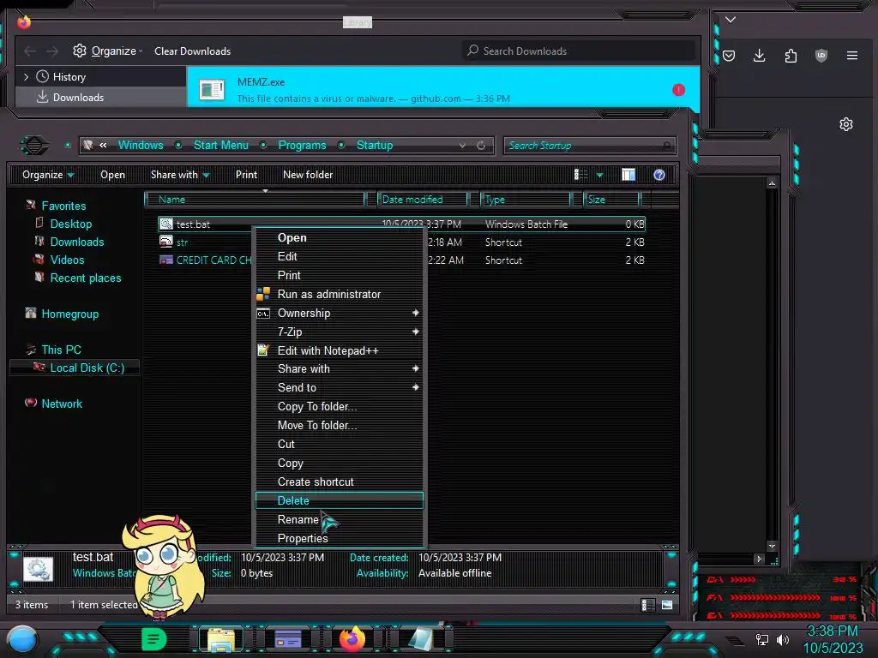The image size is (878, 658).
Task: Click the Start orb button
Action: (x=21, y=639)
